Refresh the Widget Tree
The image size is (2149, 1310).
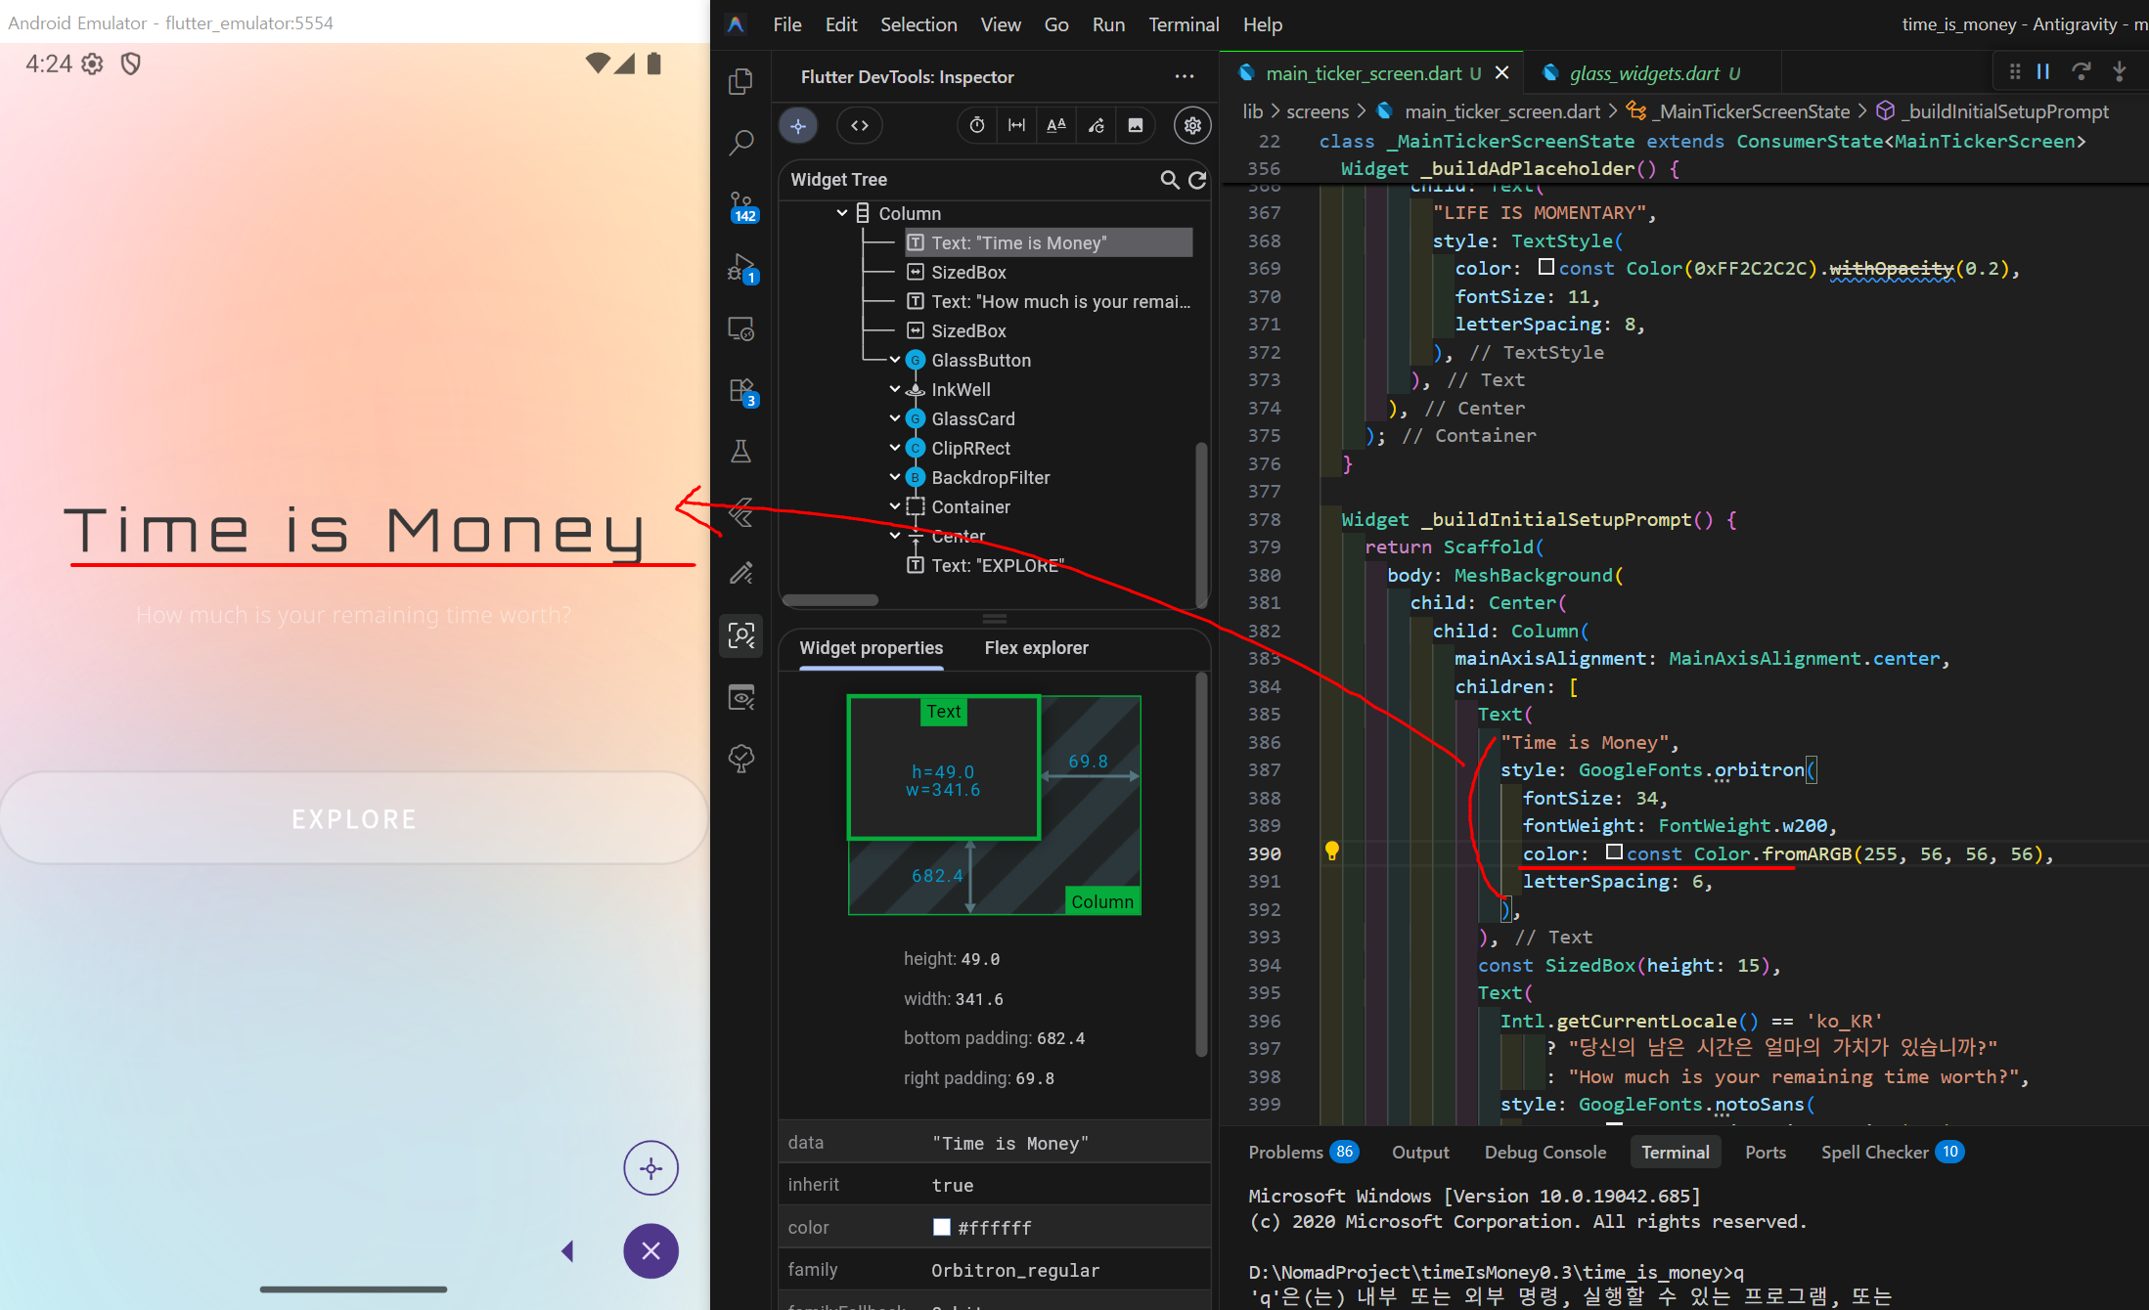1197,180
